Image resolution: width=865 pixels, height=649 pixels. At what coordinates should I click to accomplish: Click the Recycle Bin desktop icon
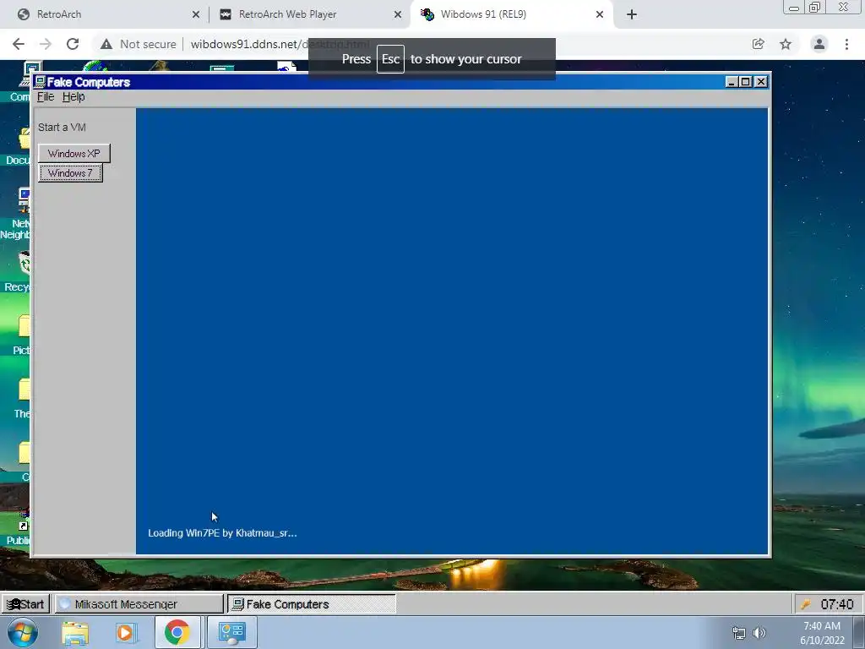point(24,263)
